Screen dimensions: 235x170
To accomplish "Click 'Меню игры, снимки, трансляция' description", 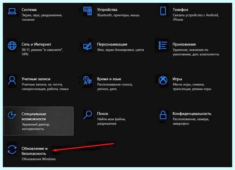I will click(x=192, y=87).
